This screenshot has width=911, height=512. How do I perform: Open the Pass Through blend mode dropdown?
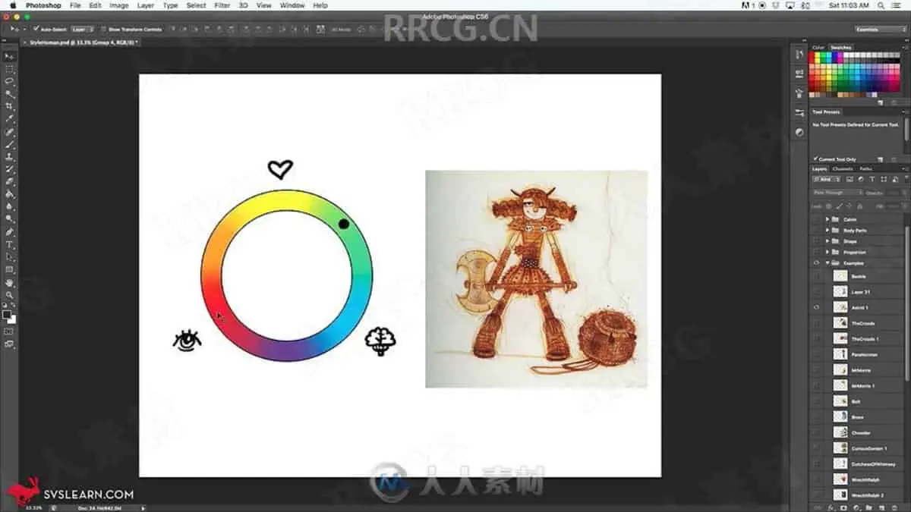point(839,193)
